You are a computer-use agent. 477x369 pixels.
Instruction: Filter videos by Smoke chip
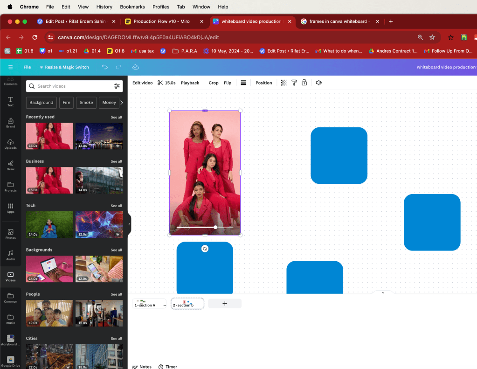click(86, 103)
